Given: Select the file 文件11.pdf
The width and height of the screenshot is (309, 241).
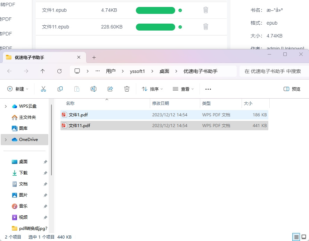Looking at the screenshot, I should click(x=80, y=125).
